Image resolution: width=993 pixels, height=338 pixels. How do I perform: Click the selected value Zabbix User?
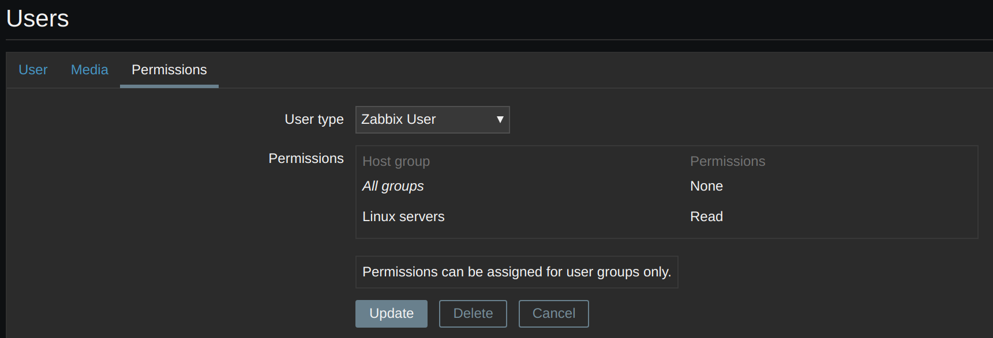point(398,120)
